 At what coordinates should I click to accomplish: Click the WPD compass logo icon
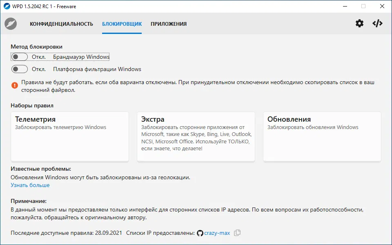[11, 24]
